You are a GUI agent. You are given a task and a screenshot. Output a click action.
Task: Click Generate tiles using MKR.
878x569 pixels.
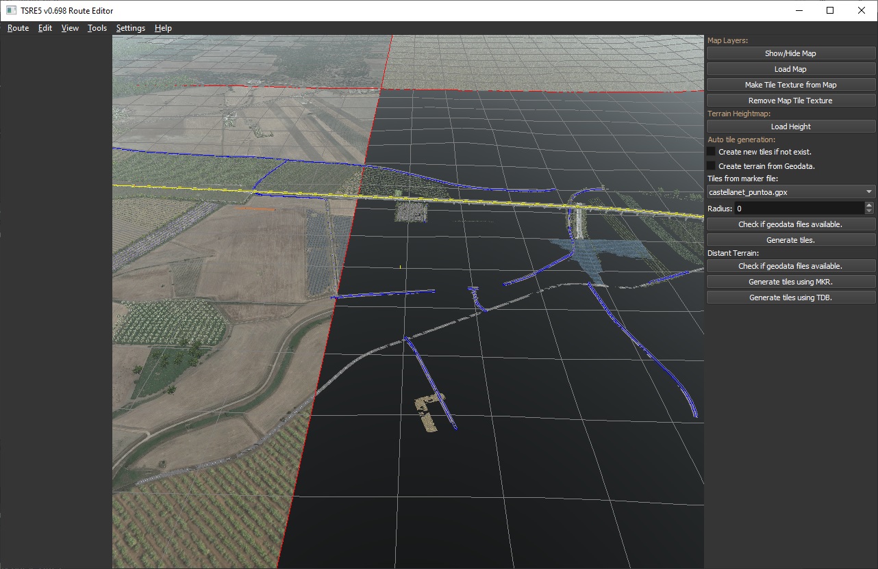[x=790, y=282]
